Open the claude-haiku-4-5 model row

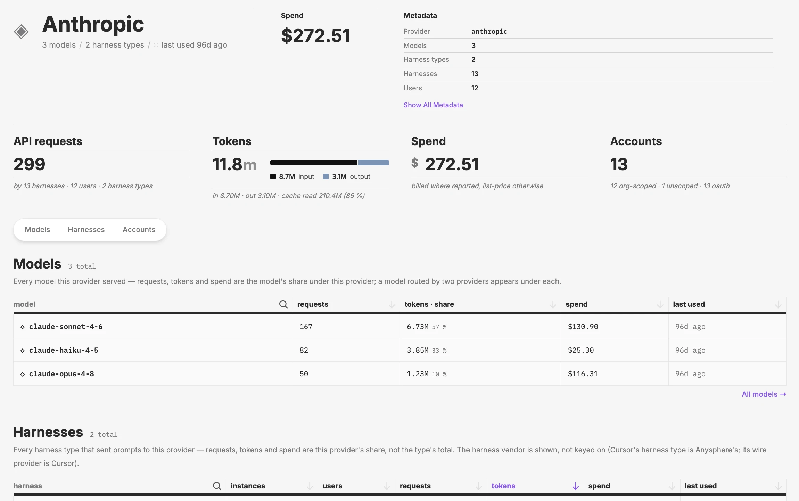[x=400, y=350]
